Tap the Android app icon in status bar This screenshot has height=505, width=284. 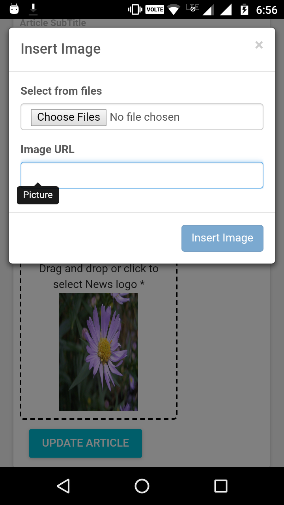point(14,9)
